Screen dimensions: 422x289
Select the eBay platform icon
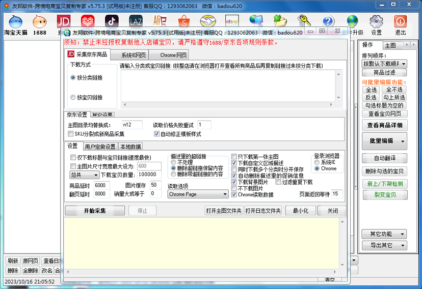(x=232, y=21)
